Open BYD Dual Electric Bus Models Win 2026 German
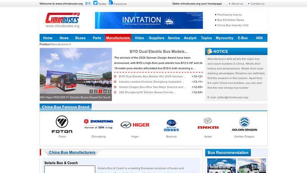Viewport: 307px width, 173px height. (152, 77)
